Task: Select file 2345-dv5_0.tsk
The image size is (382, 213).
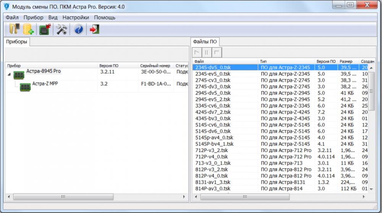Action: (213, 67)
